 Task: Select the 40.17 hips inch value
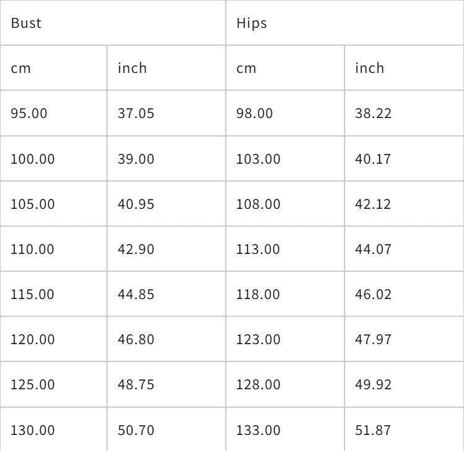tap(373, 159)
